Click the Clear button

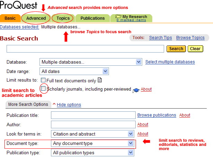pyautogui.click(x=195, y=49)
